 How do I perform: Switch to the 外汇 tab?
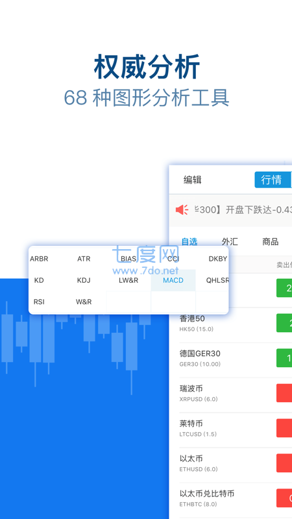pyautogui.click(x=230, y=241)
